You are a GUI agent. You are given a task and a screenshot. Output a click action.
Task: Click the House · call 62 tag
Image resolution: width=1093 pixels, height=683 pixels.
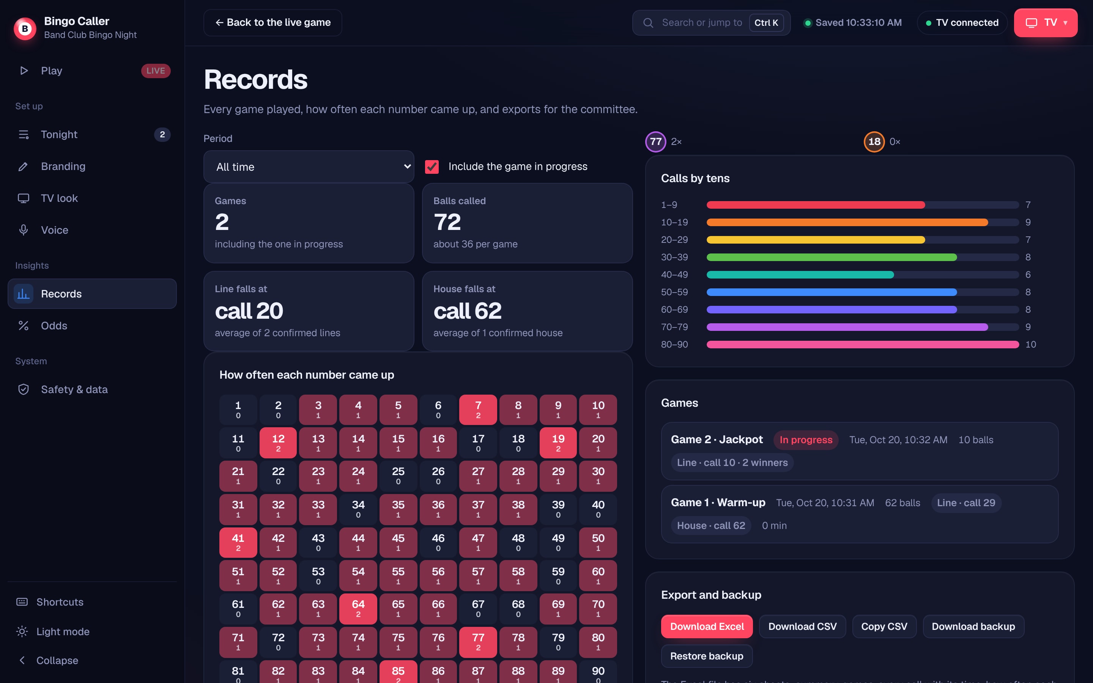pyautogui.click(x=711, y=526)
